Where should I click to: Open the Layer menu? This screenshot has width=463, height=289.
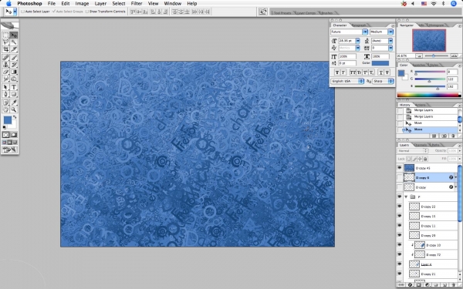(x=100, y=4)
